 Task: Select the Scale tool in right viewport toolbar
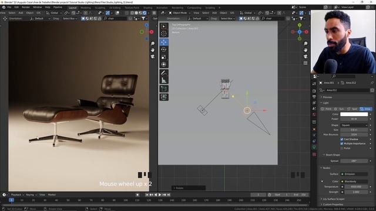164,57
